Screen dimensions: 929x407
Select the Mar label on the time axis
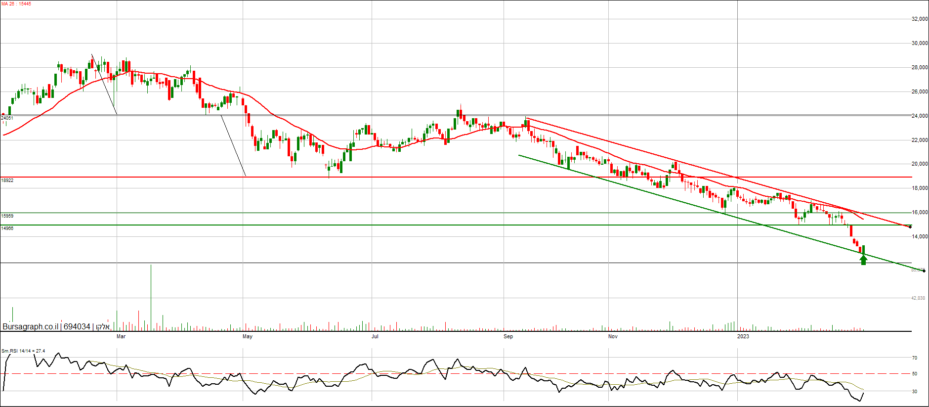pyautogui.click(x=121, y=337)
